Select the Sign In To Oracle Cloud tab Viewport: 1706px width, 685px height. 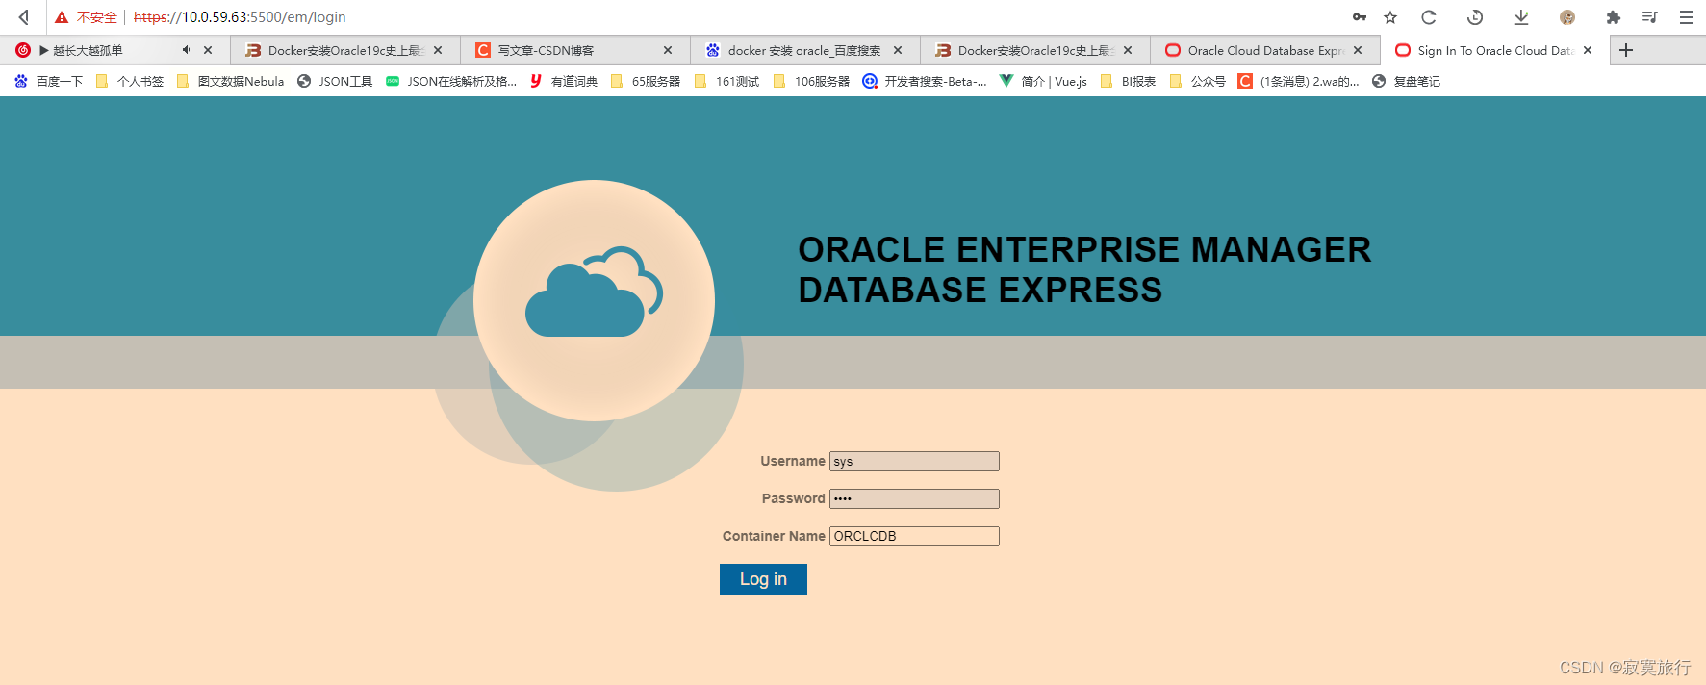click(1495, 50)
